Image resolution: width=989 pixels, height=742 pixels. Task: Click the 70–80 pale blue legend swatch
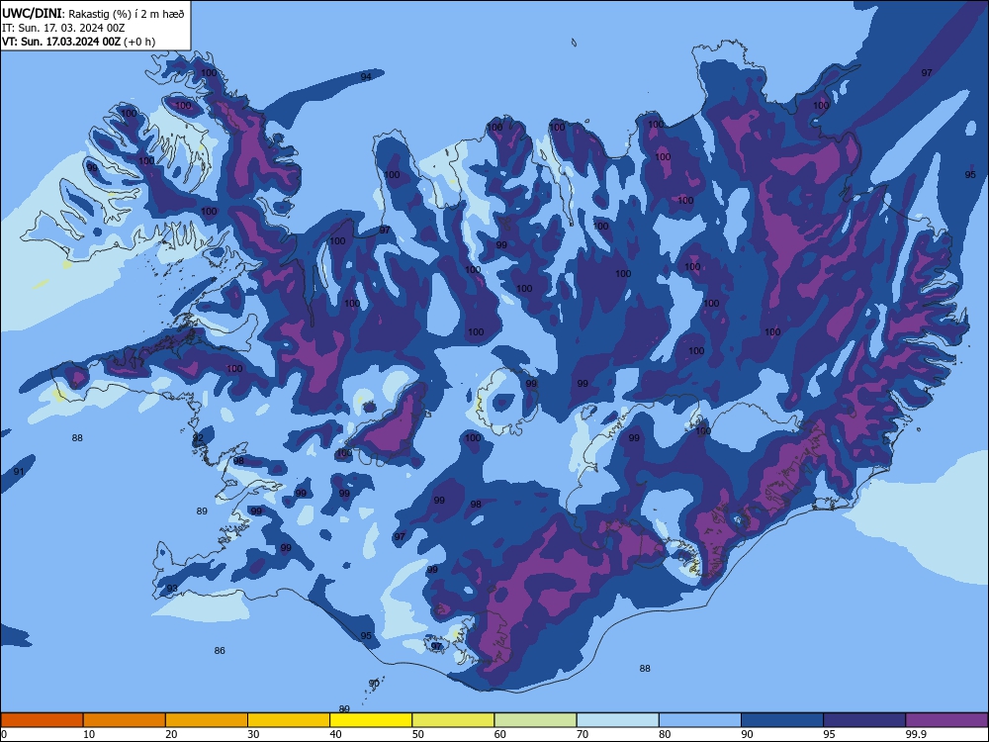(618, 720)
